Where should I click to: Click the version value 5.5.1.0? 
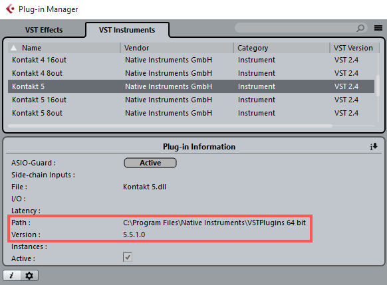tap(134, 235)
